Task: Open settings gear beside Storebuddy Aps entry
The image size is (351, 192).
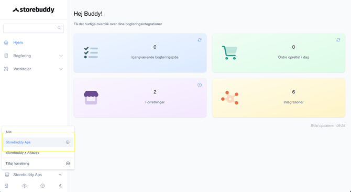Action: pos(68,142)
